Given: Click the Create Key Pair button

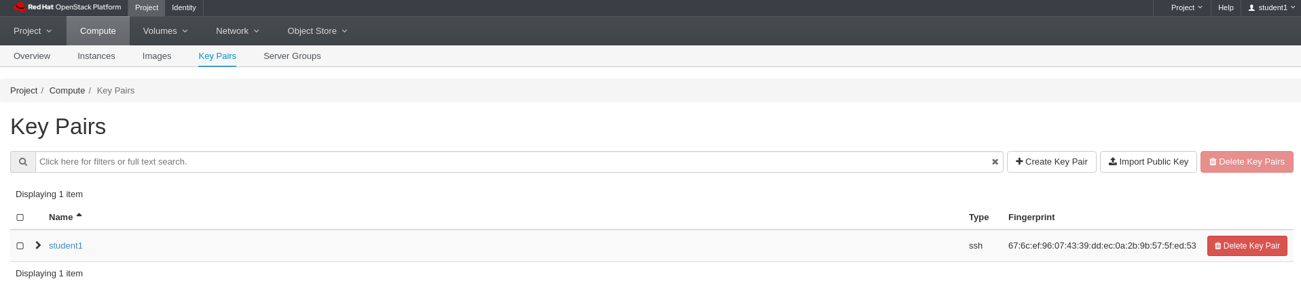Looking at the screenshot, I should 1051,162.
